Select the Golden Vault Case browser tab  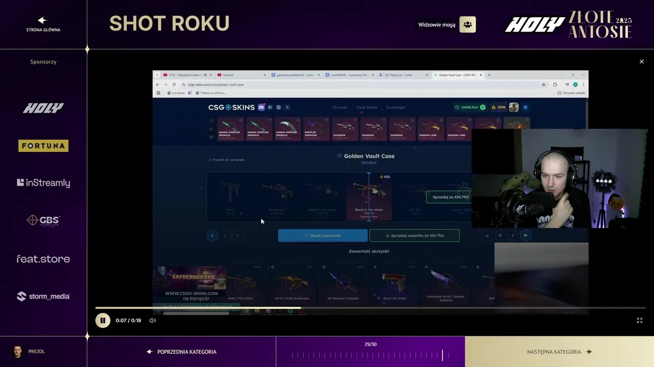[x=457, y=75]
